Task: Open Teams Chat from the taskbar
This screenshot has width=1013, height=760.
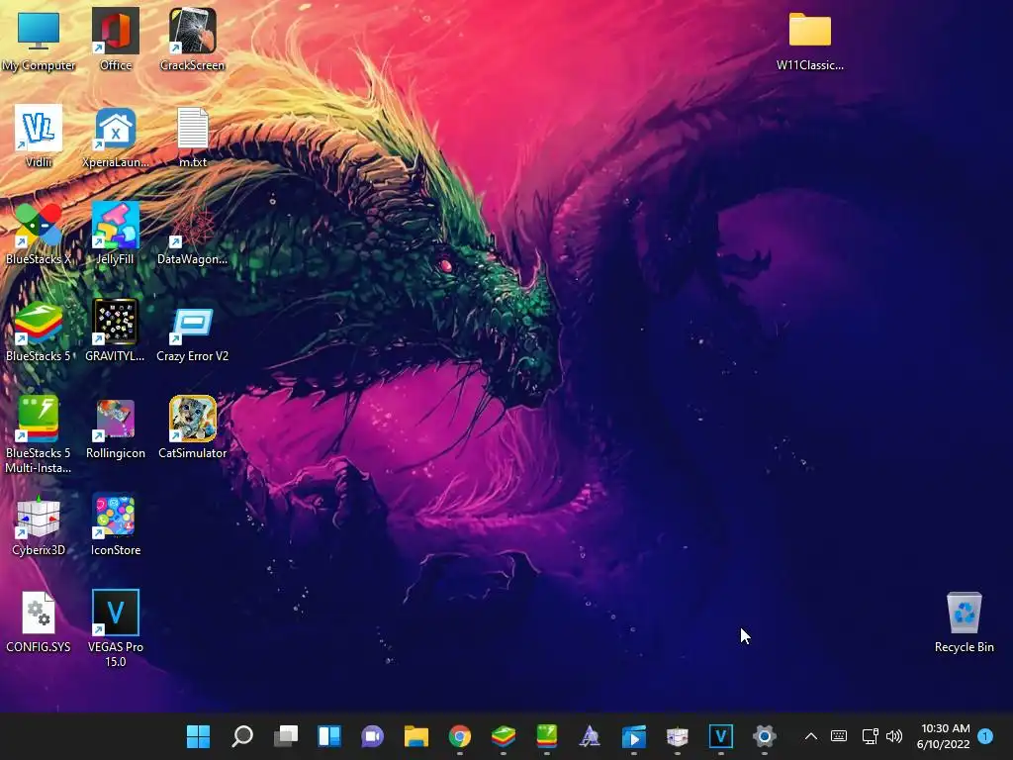Action: click(x=373, y=736)
